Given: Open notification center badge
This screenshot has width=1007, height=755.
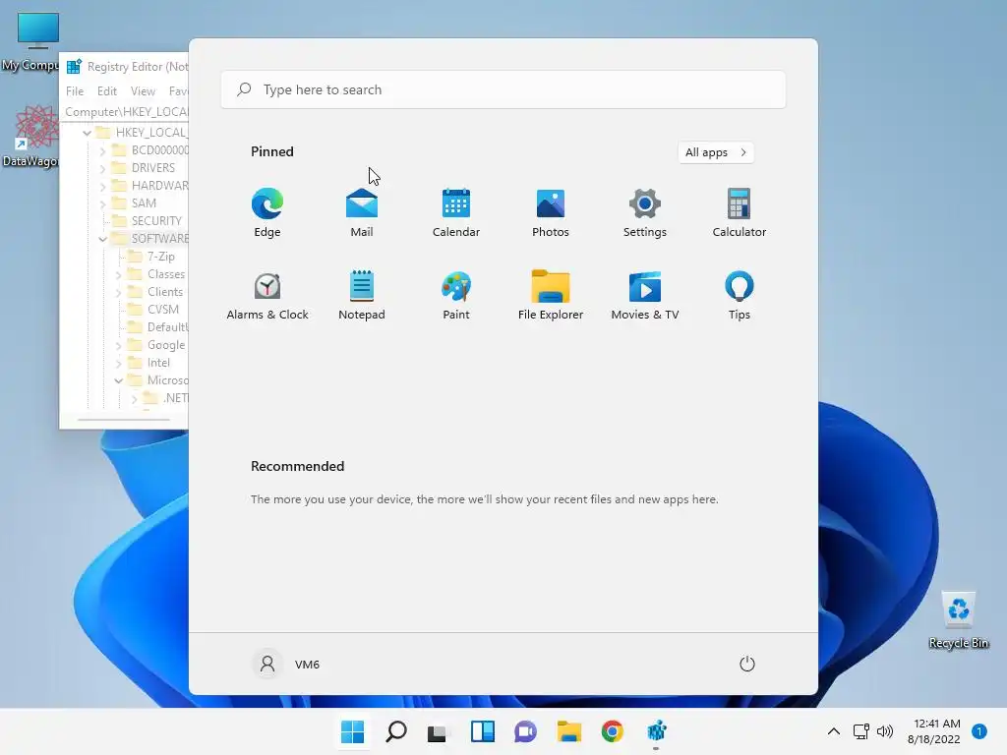Looking at the screenshot, I should 979,730.
